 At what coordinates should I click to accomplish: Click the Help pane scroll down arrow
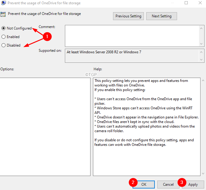click(203, 174)
